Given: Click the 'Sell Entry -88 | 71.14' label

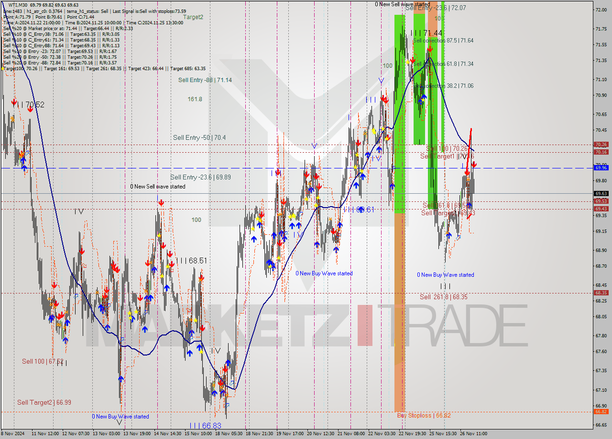Looking at the screenshot, I should click(205, 80).
